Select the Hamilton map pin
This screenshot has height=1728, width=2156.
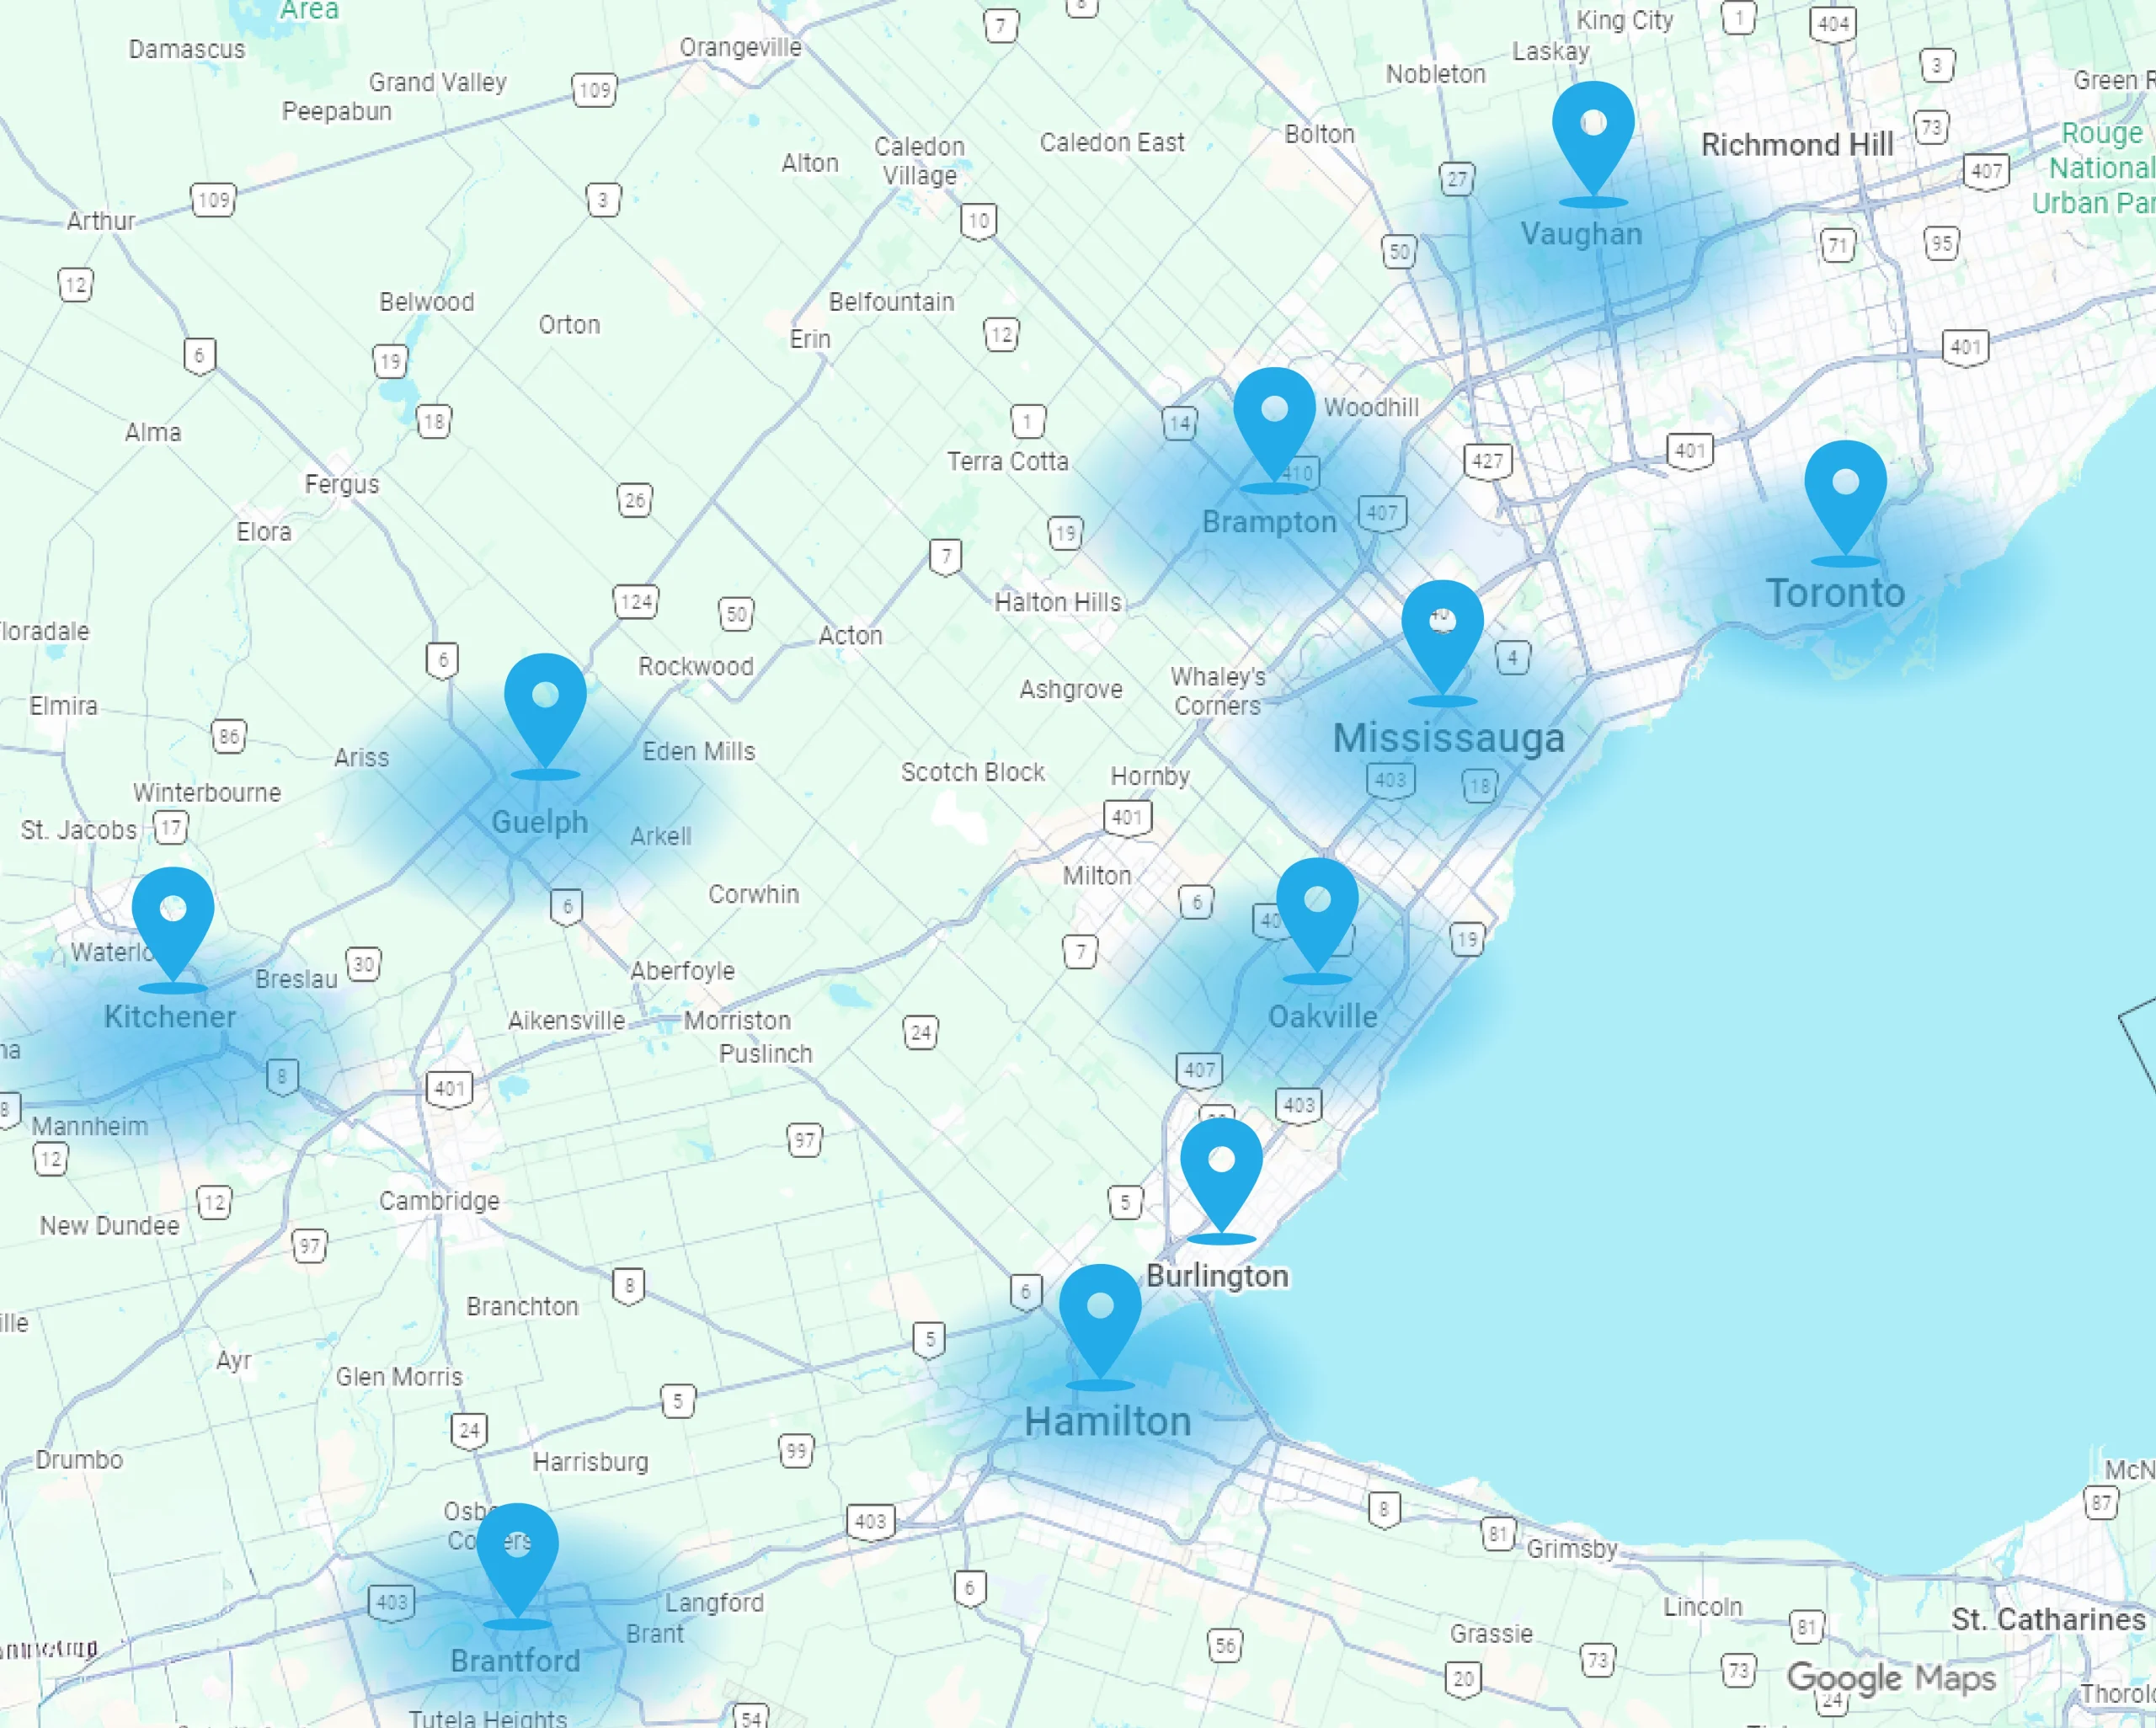tap(1100, 1317)
